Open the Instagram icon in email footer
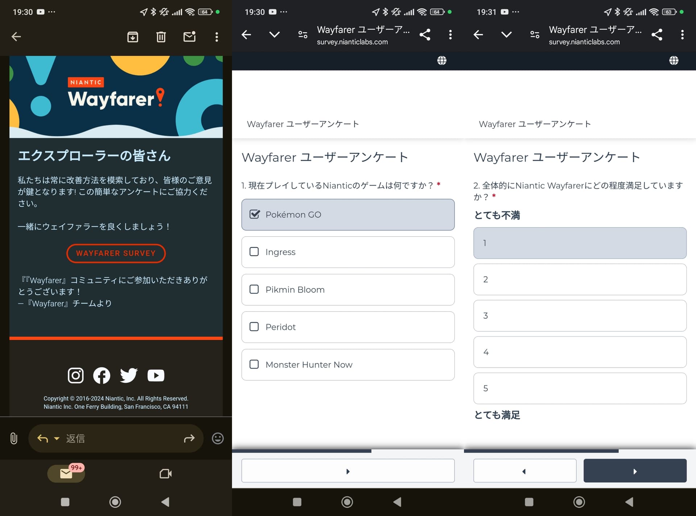The image size is (696, 516). [76, 375]
